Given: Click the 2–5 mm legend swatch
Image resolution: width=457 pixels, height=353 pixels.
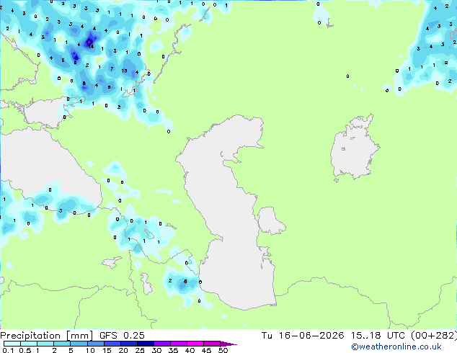Looking at the screenshot, I should pos(62,344).
